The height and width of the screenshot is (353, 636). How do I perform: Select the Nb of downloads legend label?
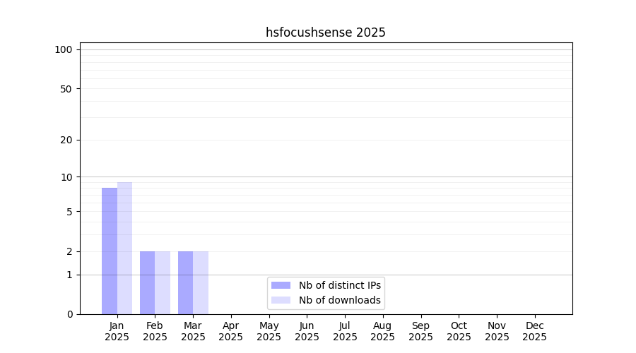(339, 300)
